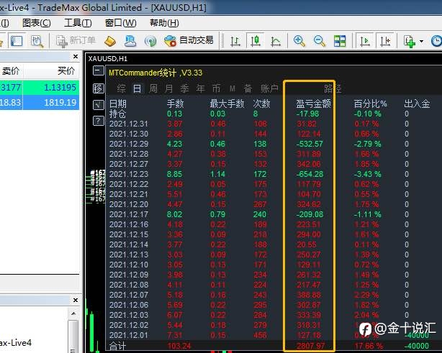
Task: Click the 移 move button in MTCommander
Action: point(99,88)
